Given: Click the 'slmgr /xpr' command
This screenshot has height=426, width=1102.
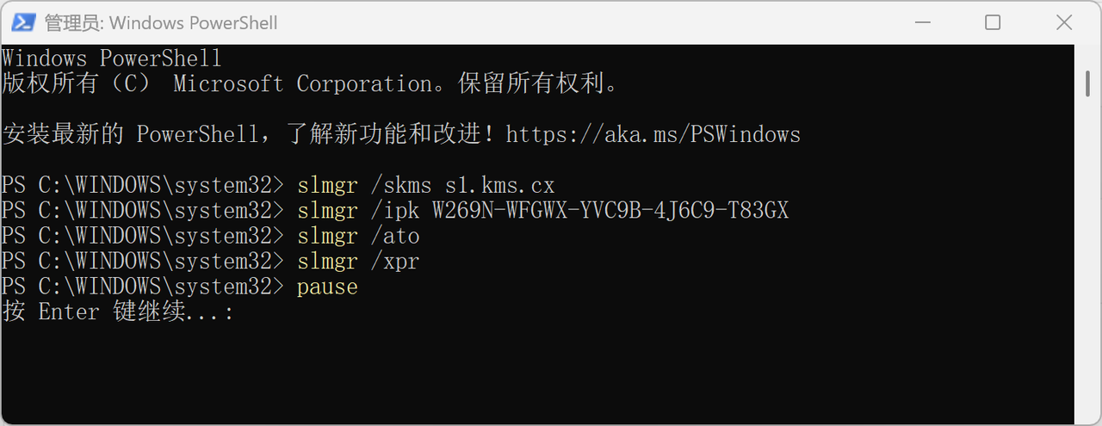Looking at the screenshot, I should (x=358, y=261).
